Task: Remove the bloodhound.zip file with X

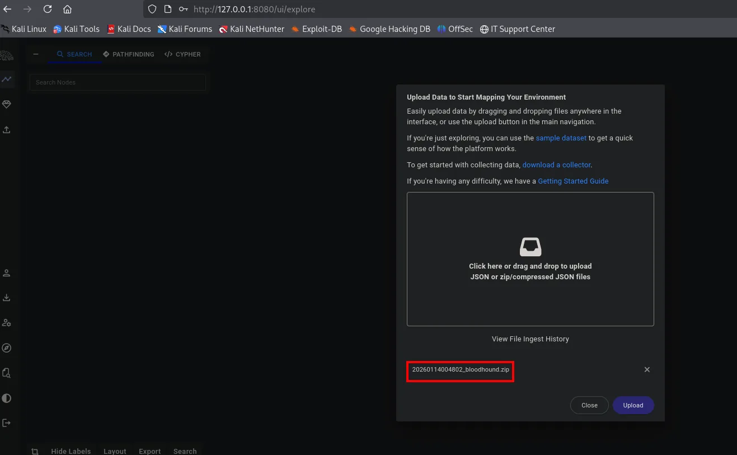Action: 647,369
